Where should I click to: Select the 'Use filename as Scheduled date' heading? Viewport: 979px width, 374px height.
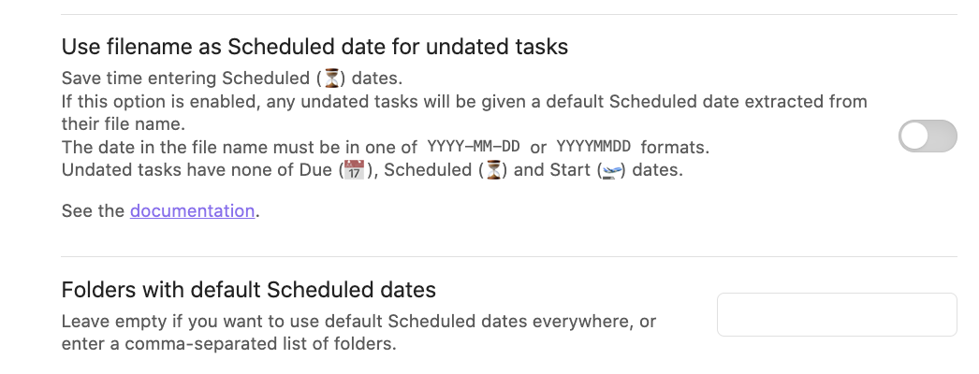coord(314,47)
